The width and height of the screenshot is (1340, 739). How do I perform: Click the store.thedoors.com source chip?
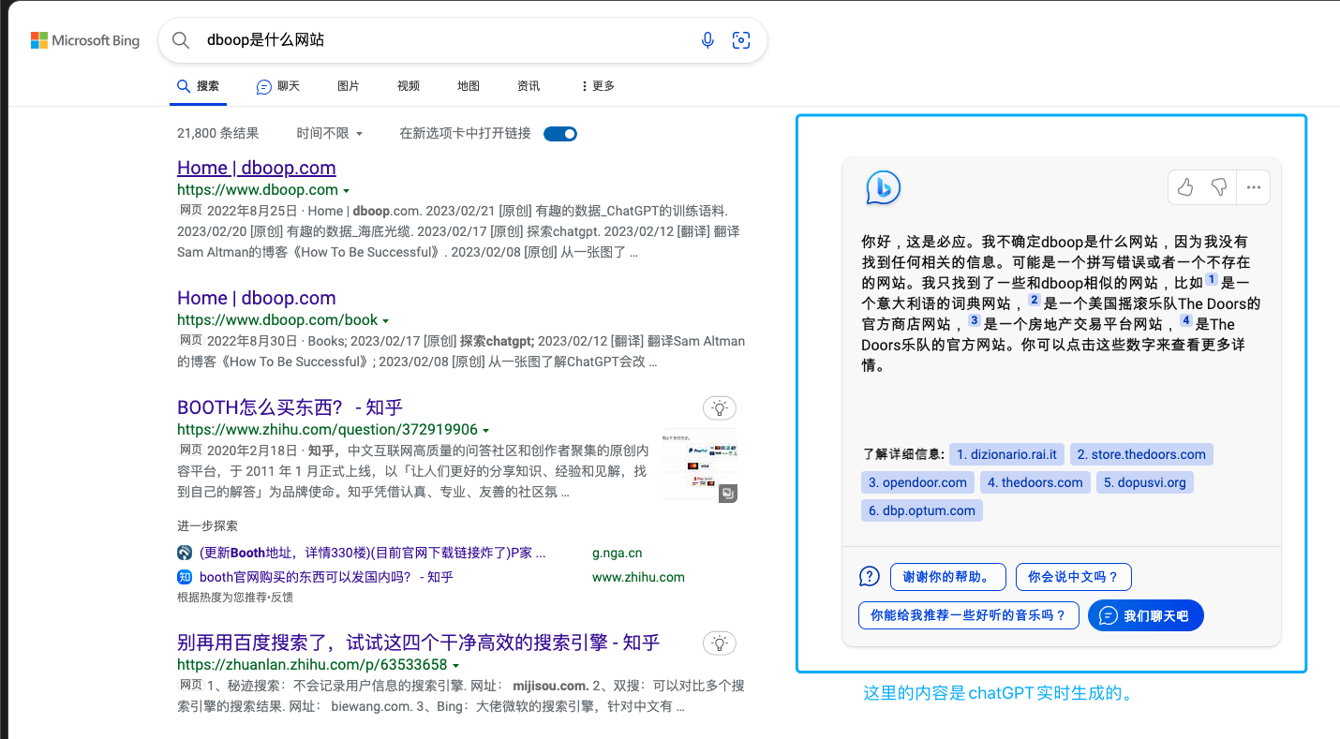pos(1140,454)
